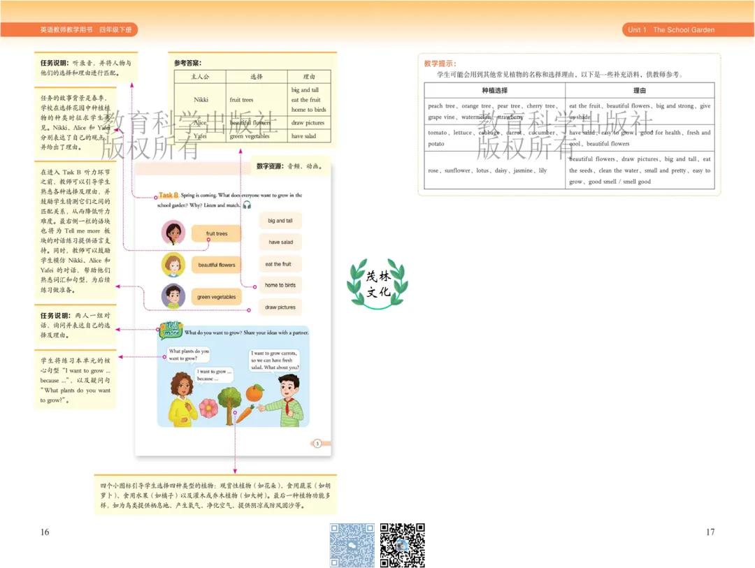
Task: Click the '教学提示' heading
Action: (440, 64)
